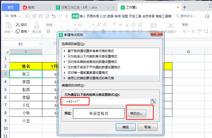The width and height of the screenshot is (212, 138).
Task: Click the formula input field with =A1<>""
Action: tap(107, 101)
